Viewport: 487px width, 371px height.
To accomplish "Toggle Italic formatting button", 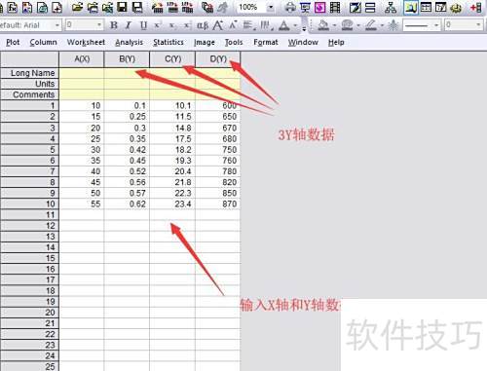I will [129, 25].
